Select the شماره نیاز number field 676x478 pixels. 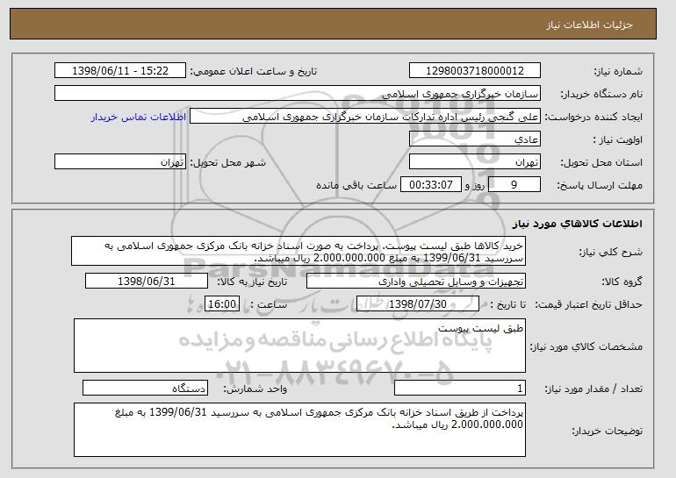click(475, 71)
